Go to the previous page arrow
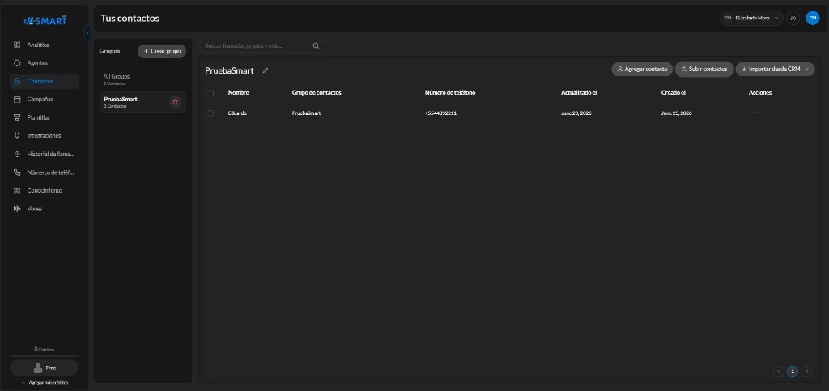This screenshot has width=829, height=391. tap(779, 372)
